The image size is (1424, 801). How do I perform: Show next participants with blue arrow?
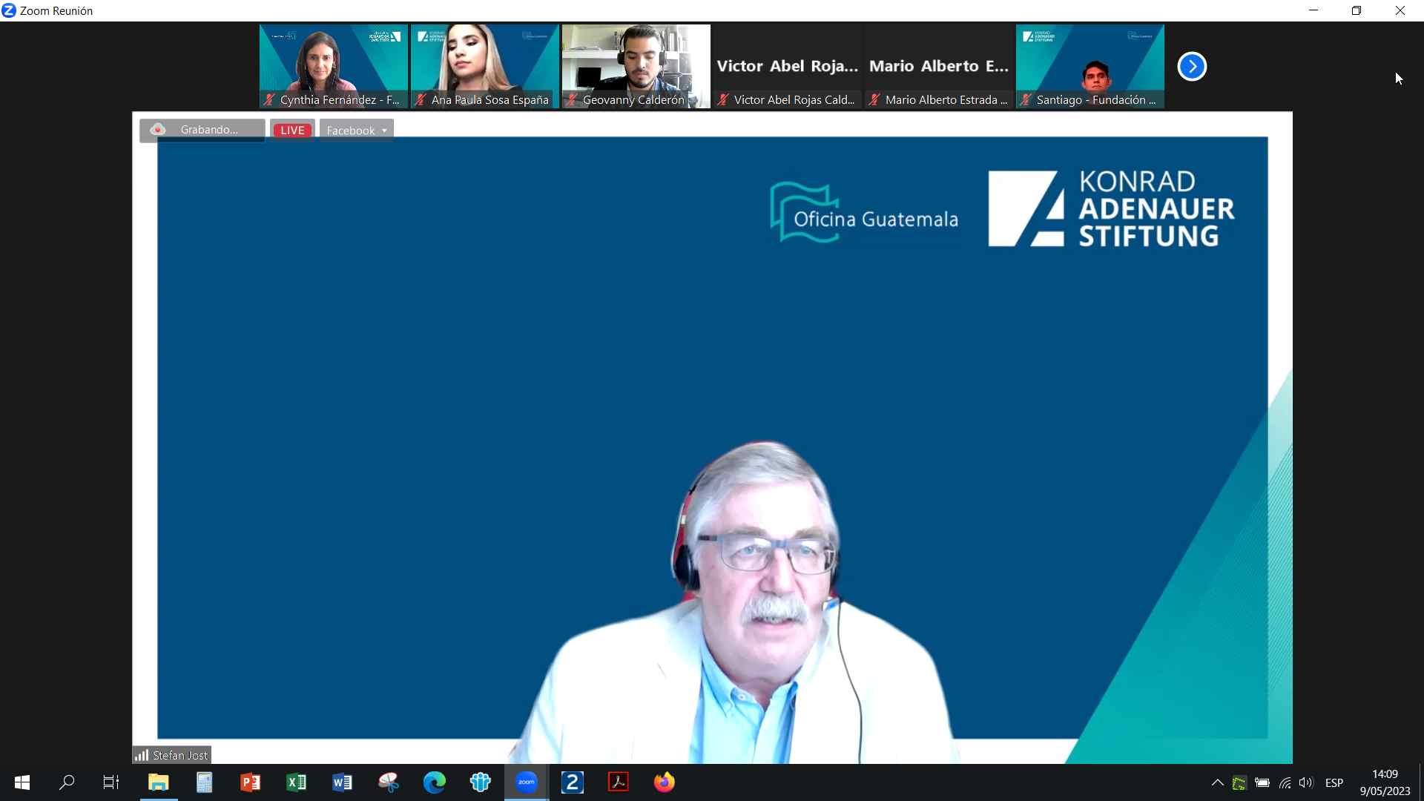[x=1192, y=67]
